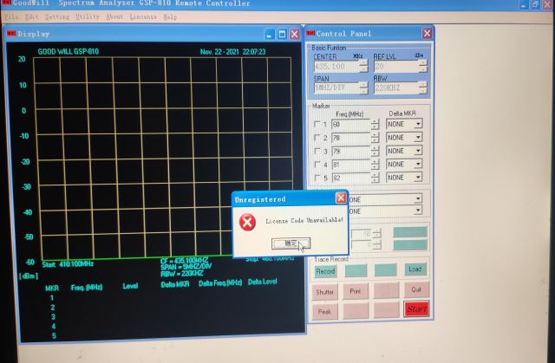Image resolution: width=555 pixels, height=363 pixels.
Task: Click the Record button in Trace Record
Action: point(325,271)
